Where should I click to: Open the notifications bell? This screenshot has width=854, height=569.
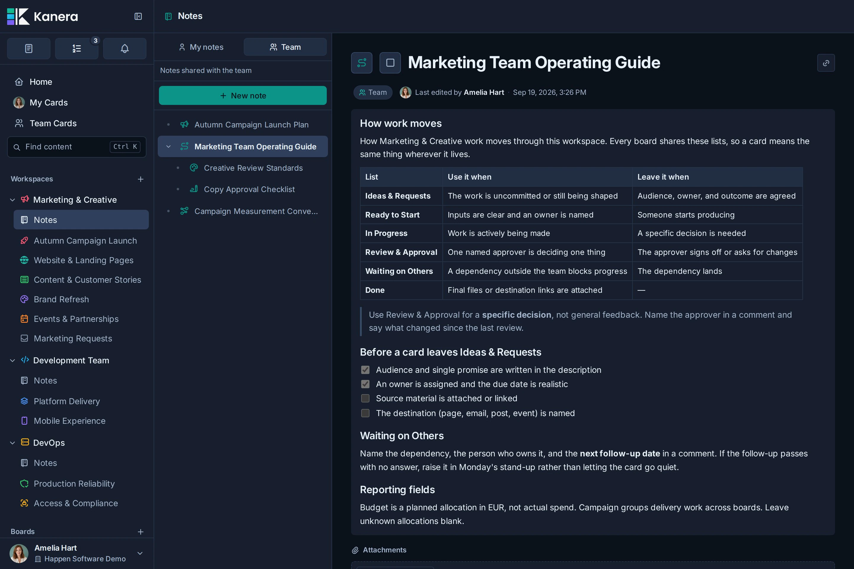coord(125,48)
